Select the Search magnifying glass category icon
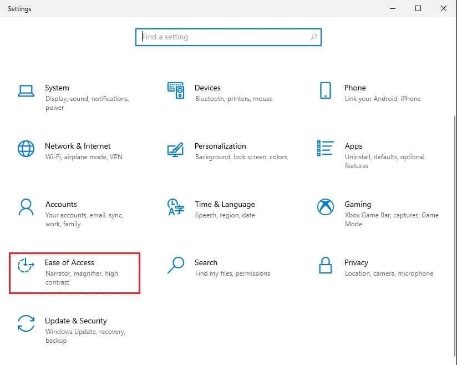 pyautogui.click(x=176, y=265)
